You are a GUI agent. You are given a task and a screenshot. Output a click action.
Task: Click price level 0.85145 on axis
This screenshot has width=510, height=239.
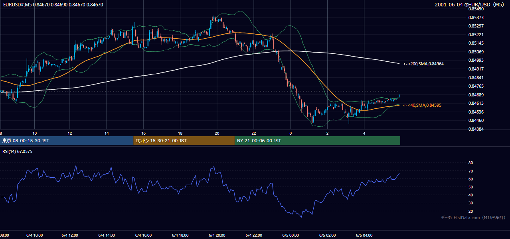tap(476, 43)
